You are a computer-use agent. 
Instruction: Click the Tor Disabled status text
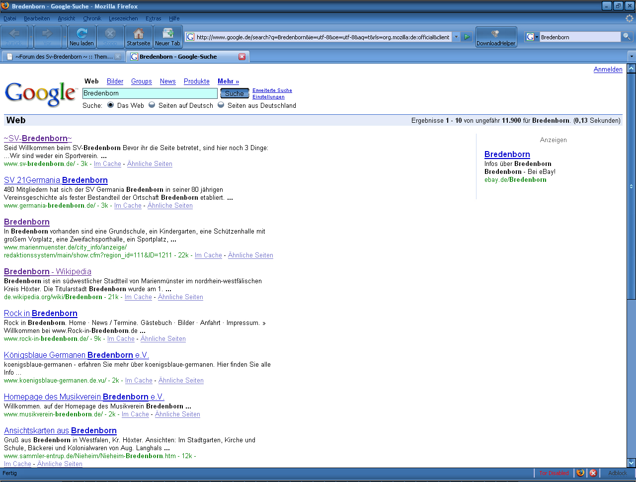pos(554,473)
